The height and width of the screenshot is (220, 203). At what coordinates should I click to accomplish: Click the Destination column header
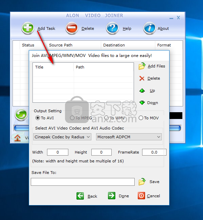[x=128, y=45]
